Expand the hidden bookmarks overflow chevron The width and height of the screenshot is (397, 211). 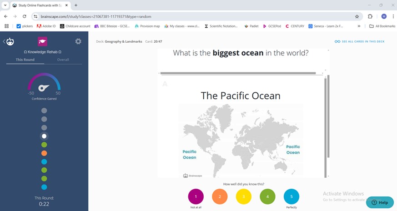[359, 26]
